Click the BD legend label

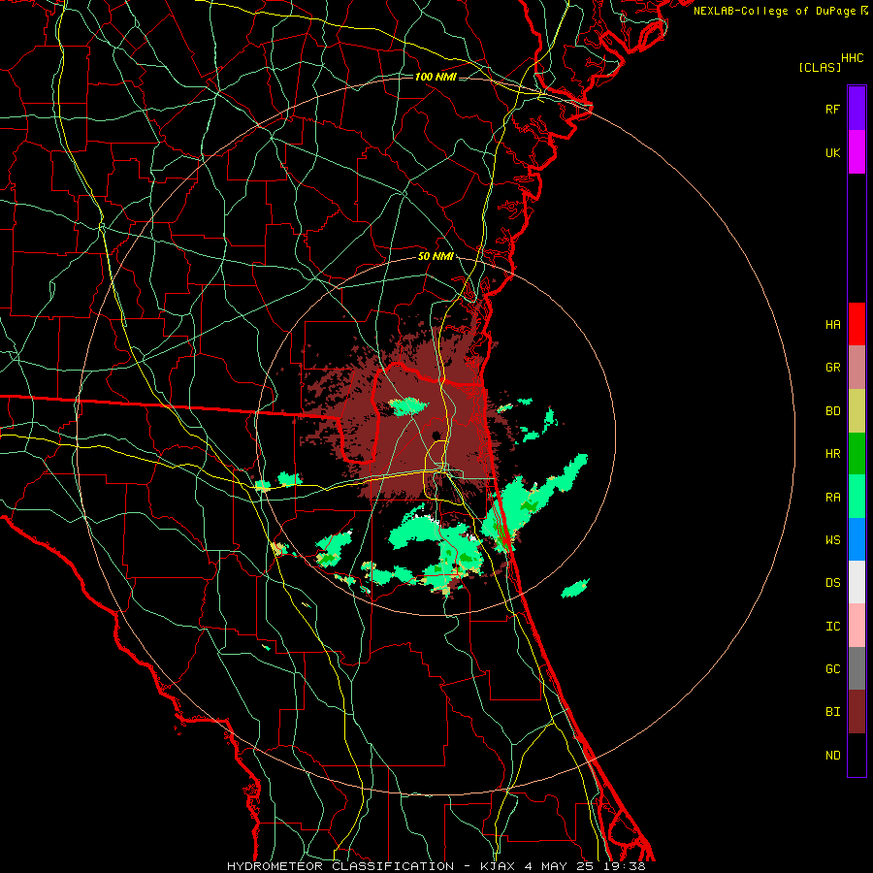coord(832,411)
